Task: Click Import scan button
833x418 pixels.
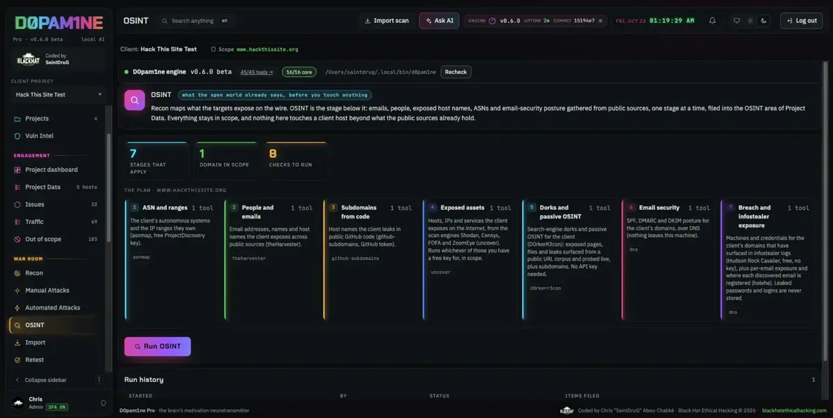Action: [387, 21]
